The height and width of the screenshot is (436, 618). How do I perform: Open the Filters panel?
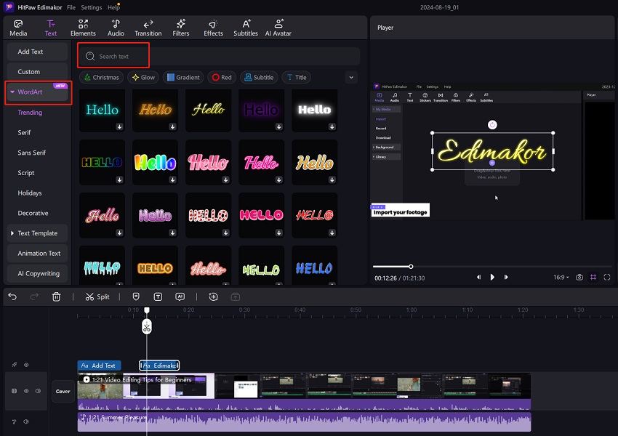pyautogui.click(x=181, y=28)
